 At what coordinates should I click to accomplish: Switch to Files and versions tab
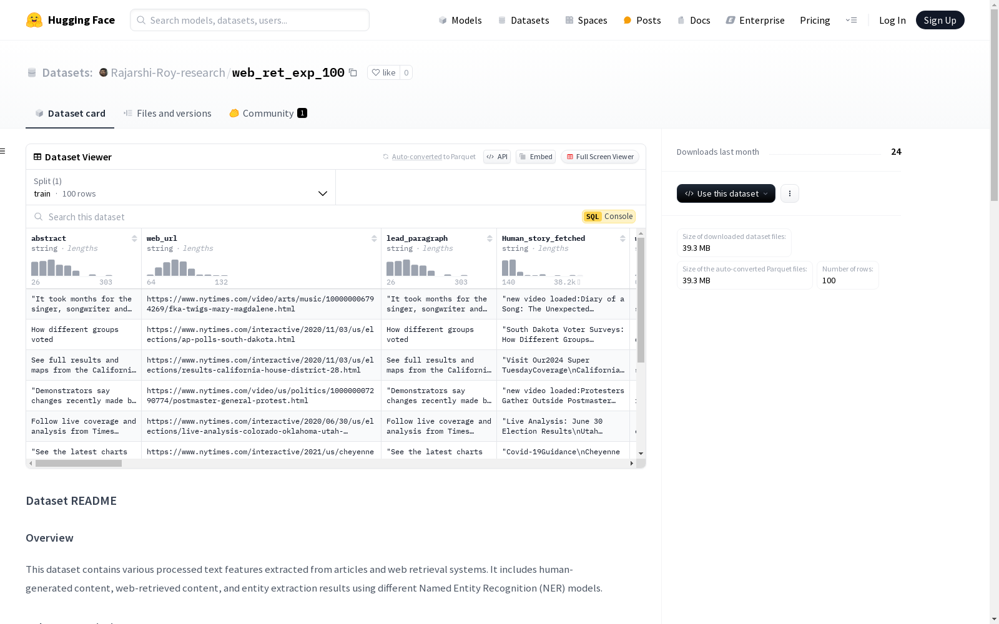click(167, 113)
